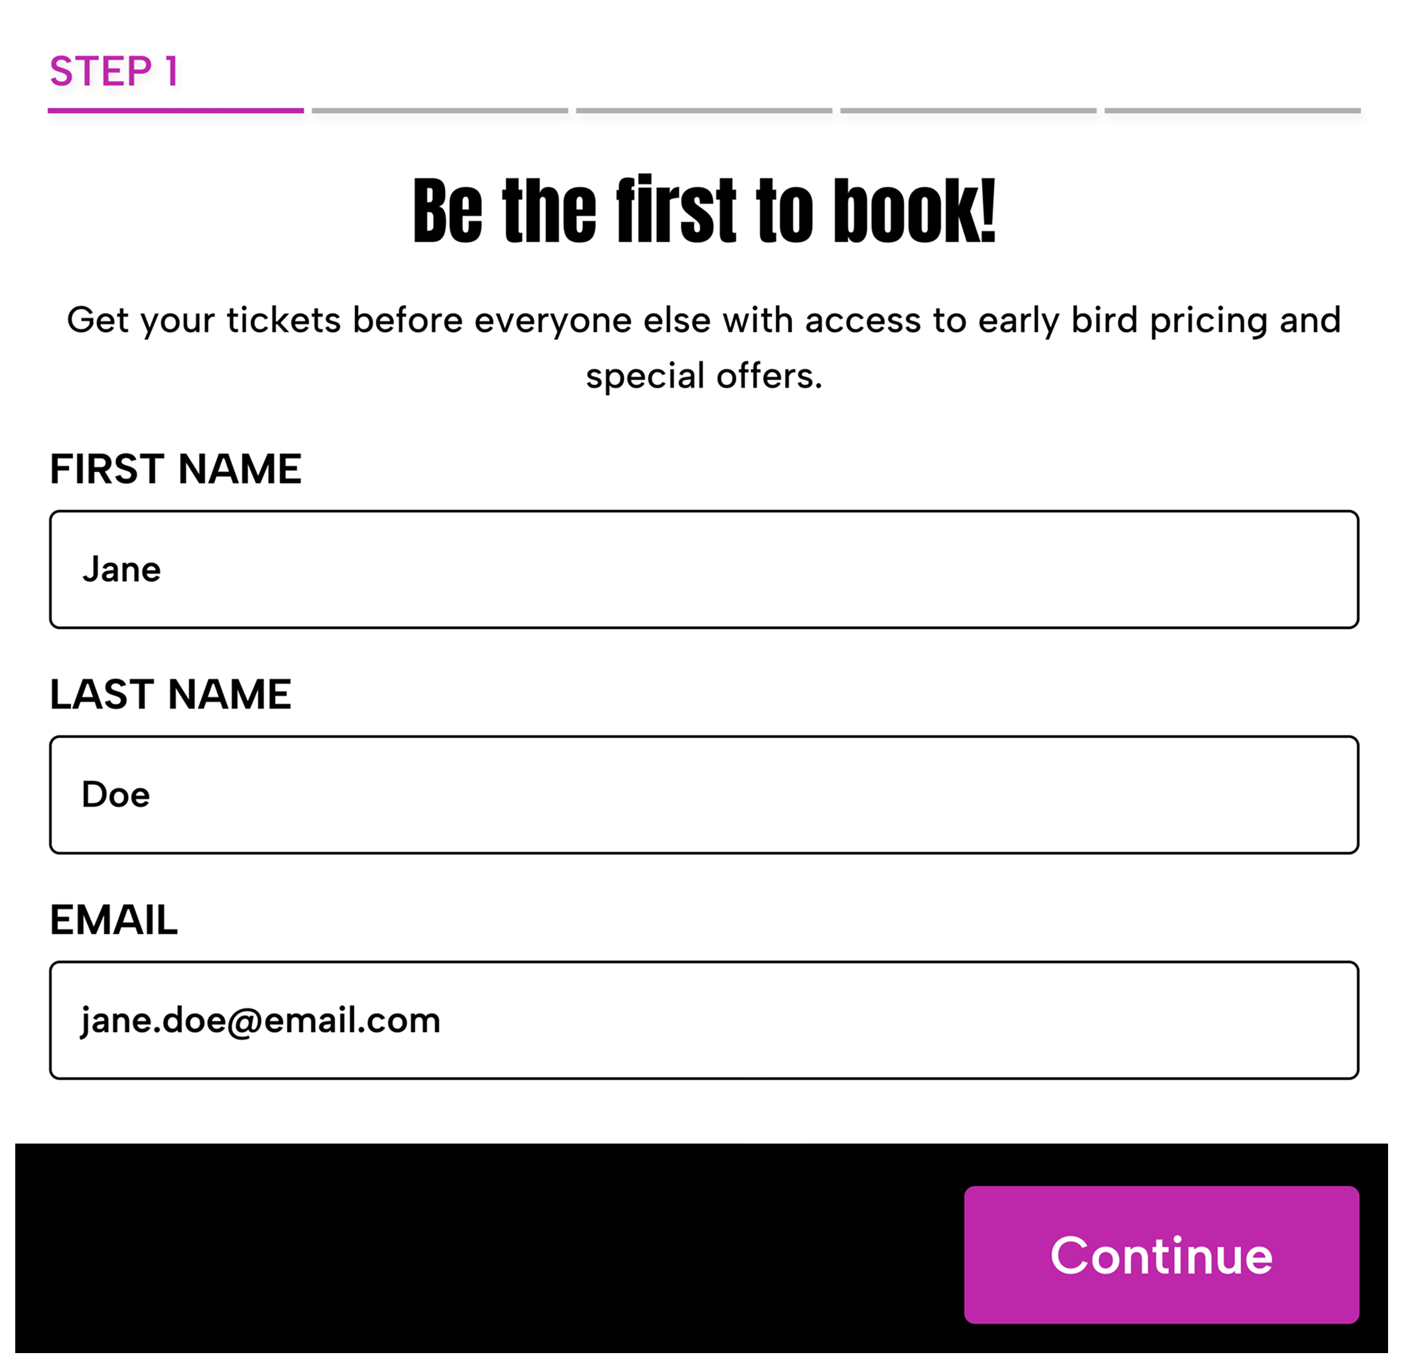This screenshot has width=1404, height=1369.
Task: Place cursor on the 'Jane' text
Action: pyautogui.click(x=121, y=569)
